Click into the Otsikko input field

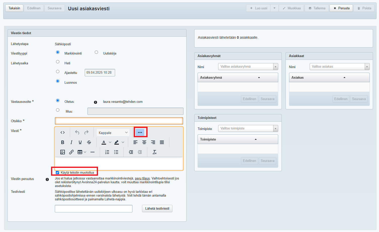point(119,121)
